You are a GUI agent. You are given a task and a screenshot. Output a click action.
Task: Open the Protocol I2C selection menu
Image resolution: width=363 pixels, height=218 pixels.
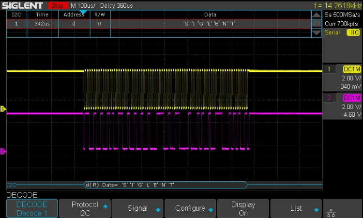click(x=84, y=208)
